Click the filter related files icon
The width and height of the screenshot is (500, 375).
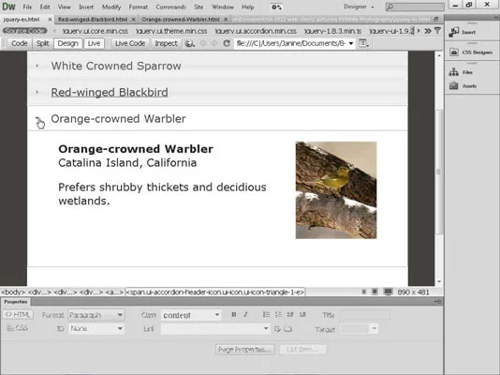click(437, 31)
